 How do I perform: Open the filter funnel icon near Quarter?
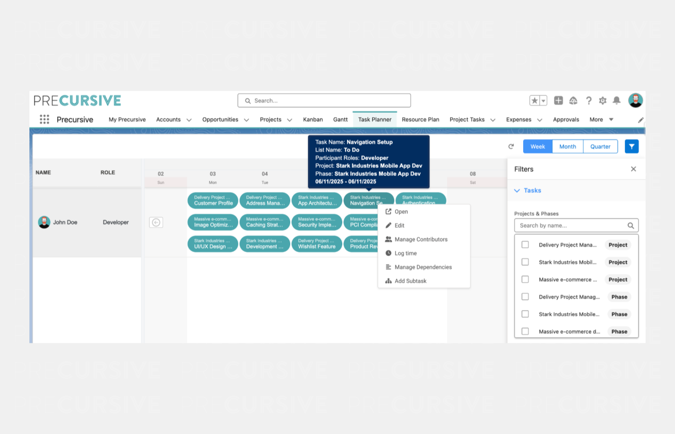632,146
